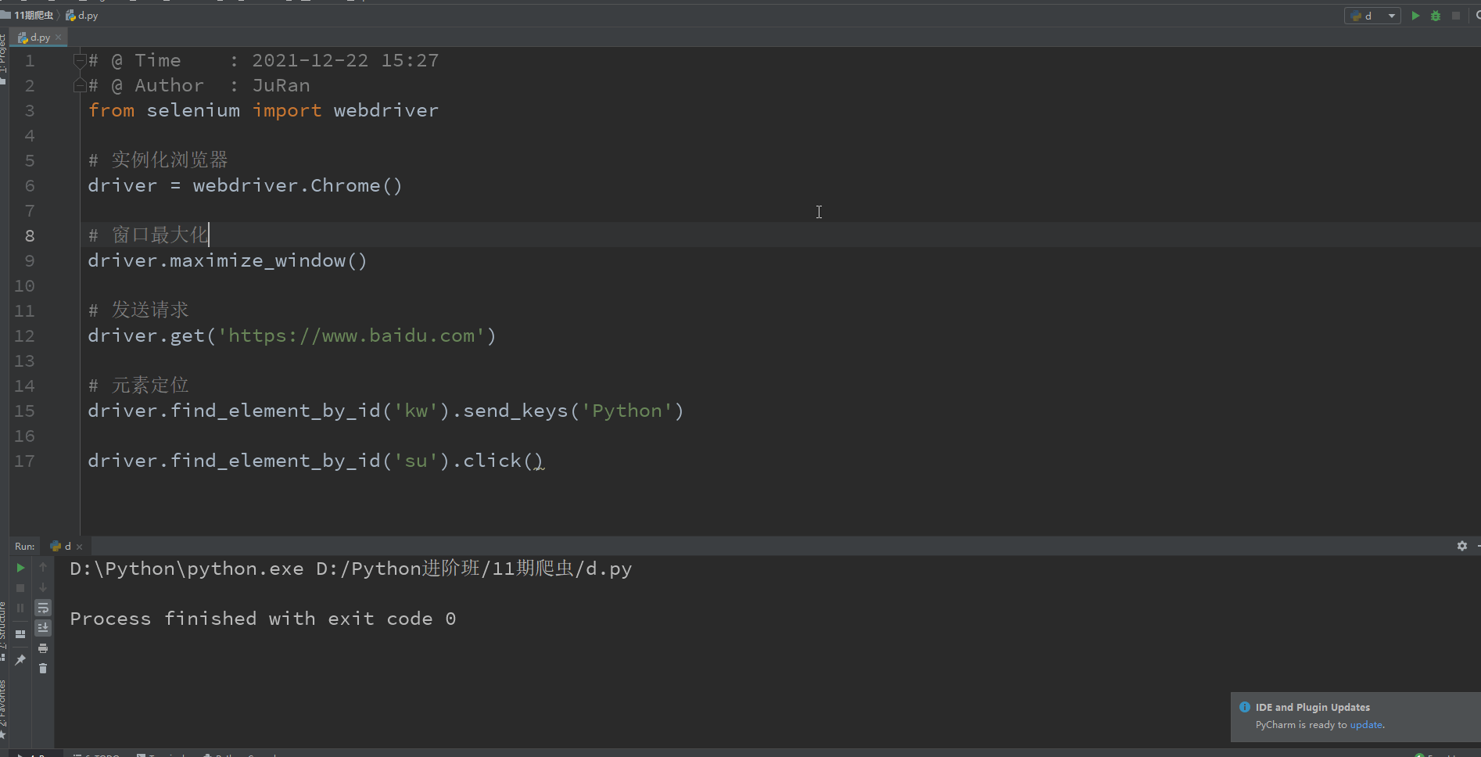Restore layout icon in the Run panel
Screen dimensions: 1481x757
(20, 634)
